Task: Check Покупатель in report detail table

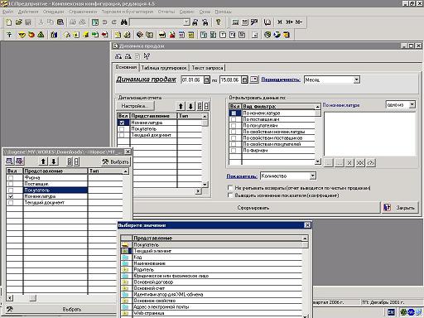Action: point(122,129)
